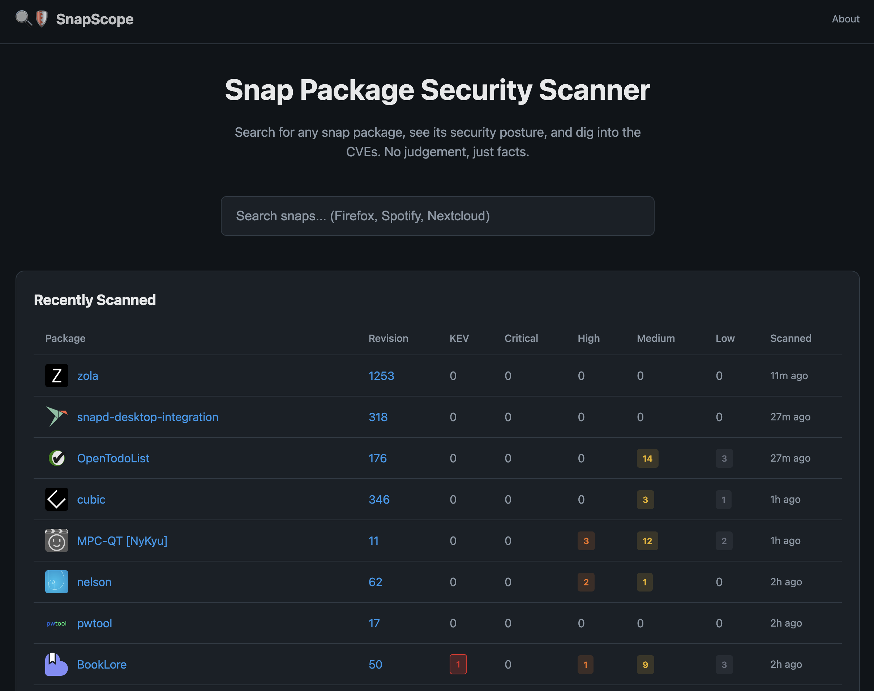Click MPC-QT's high severity 3 badge
The width and height of the screenshot is (874, 691).
pos(586,541)
